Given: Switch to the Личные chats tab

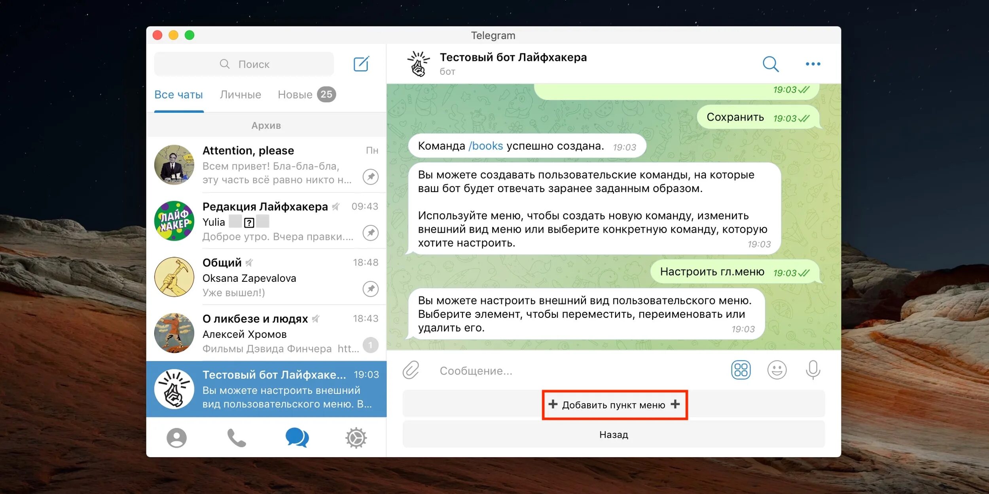Looking at the screenshot, I should [x=240, y=95].
